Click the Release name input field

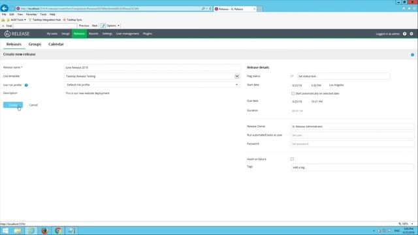pyautogui.click(x=152, y=68)
